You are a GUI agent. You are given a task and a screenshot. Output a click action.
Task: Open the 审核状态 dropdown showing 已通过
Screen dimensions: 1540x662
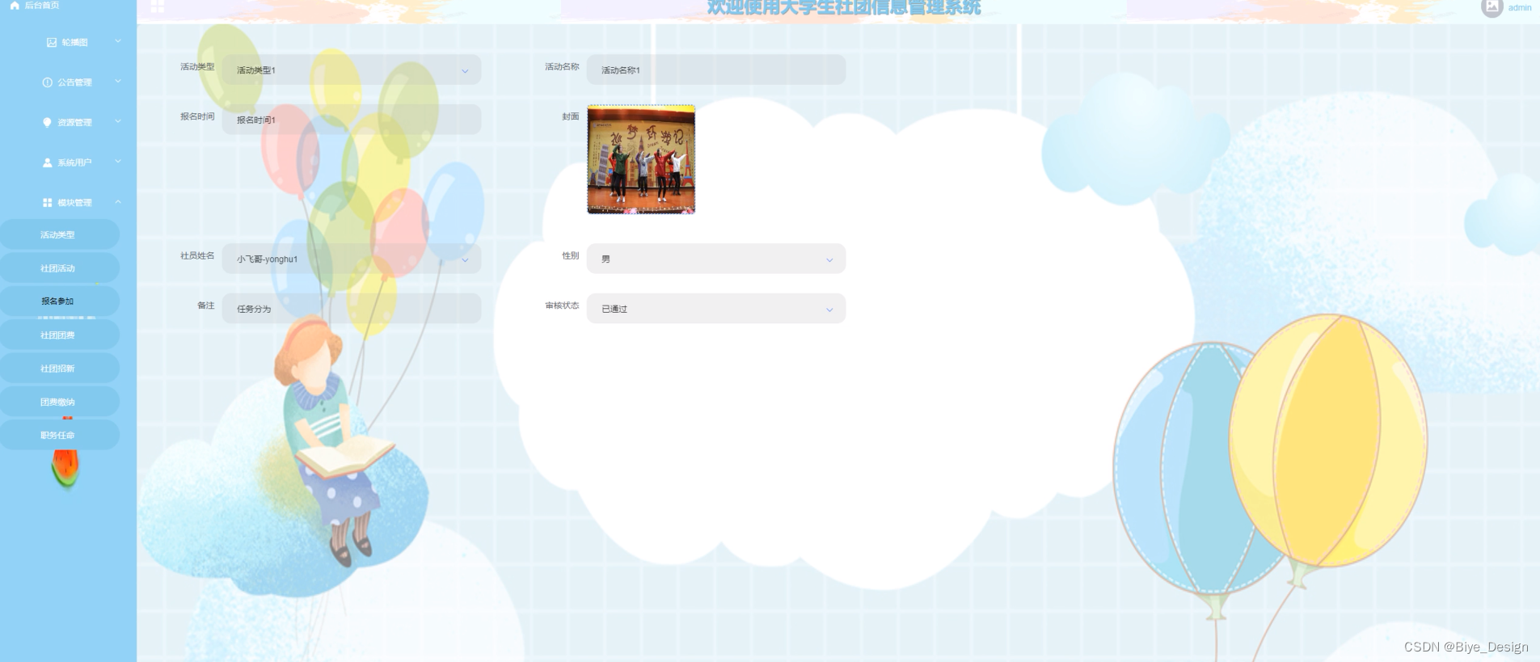coord(716,309)
